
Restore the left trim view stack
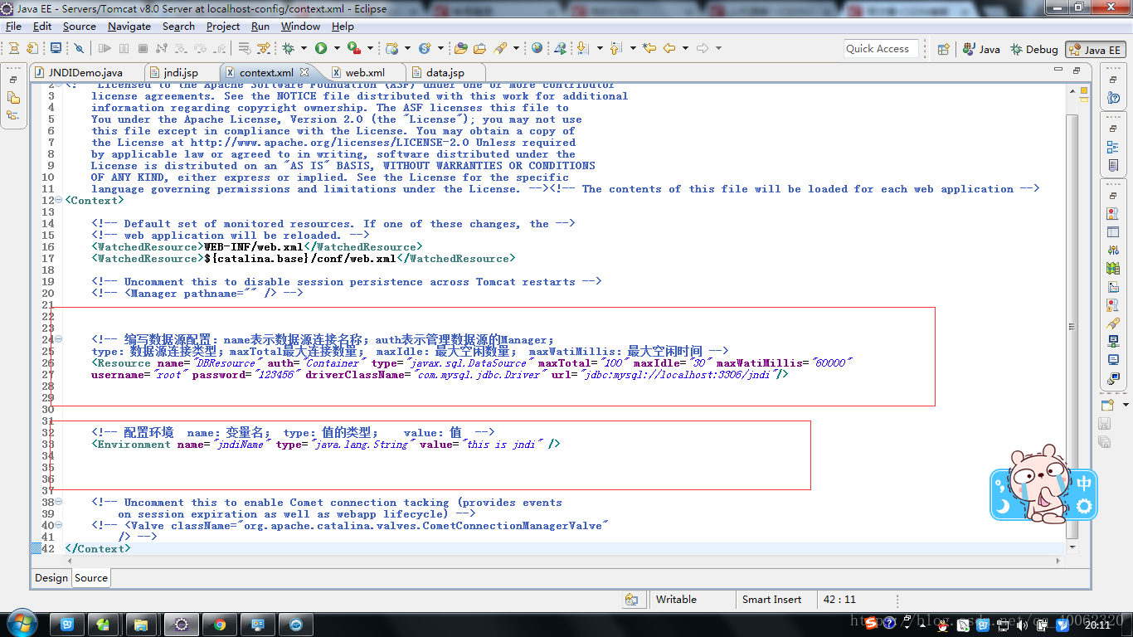pos(13,80)
